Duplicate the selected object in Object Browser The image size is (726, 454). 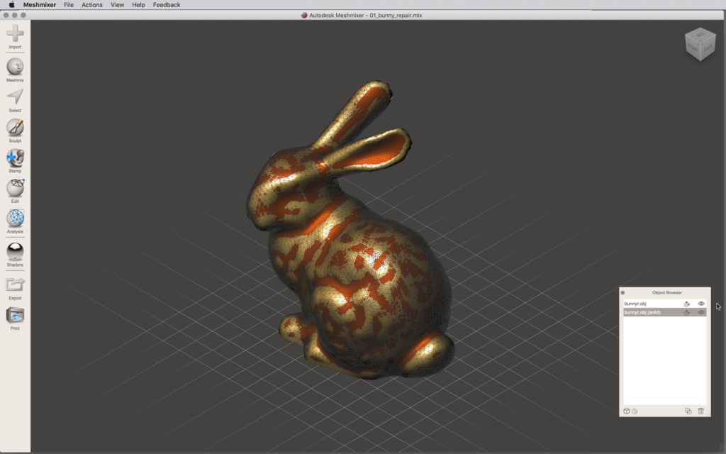tap(688, 411)
